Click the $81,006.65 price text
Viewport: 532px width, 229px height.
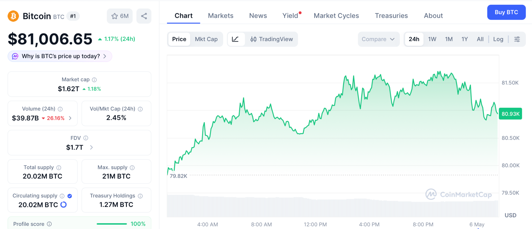tap(50, 39)
